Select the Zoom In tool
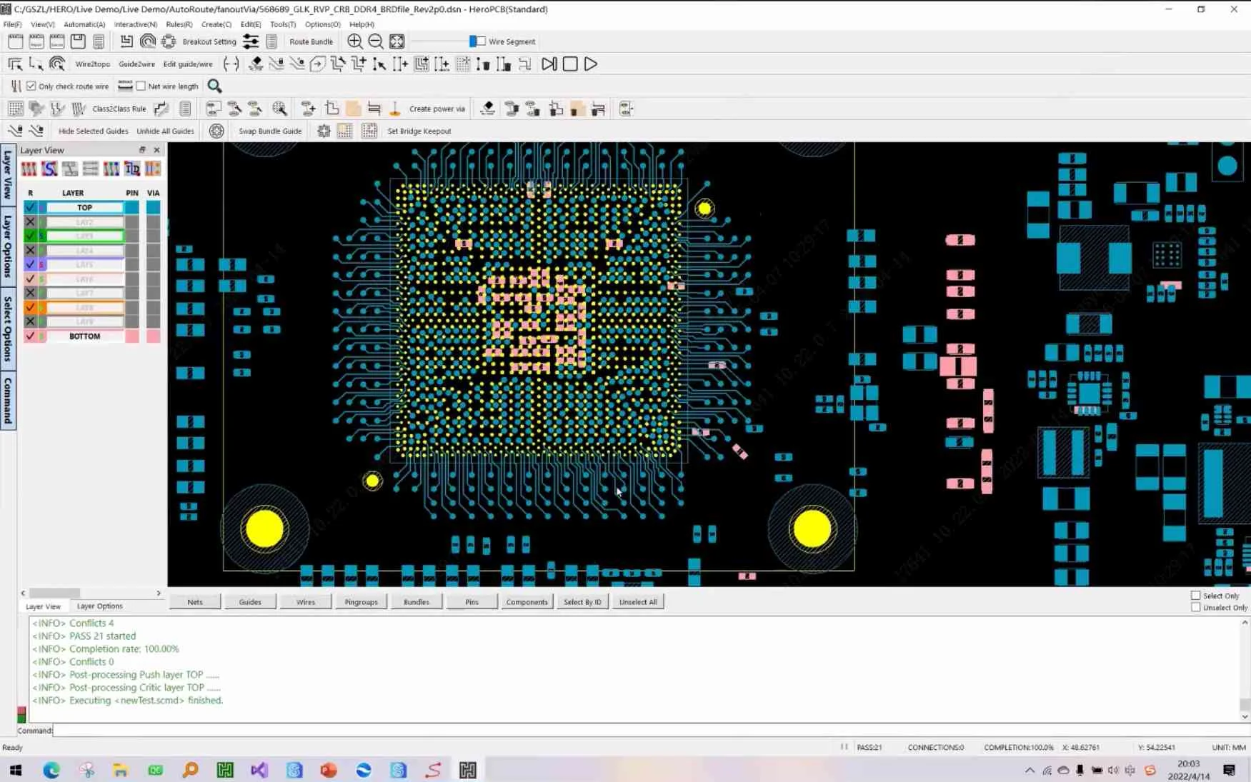This screenshot has height=782, width=1251. click(354, 41)
